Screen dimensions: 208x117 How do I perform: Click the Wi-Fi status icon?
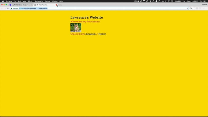(169, 1)
